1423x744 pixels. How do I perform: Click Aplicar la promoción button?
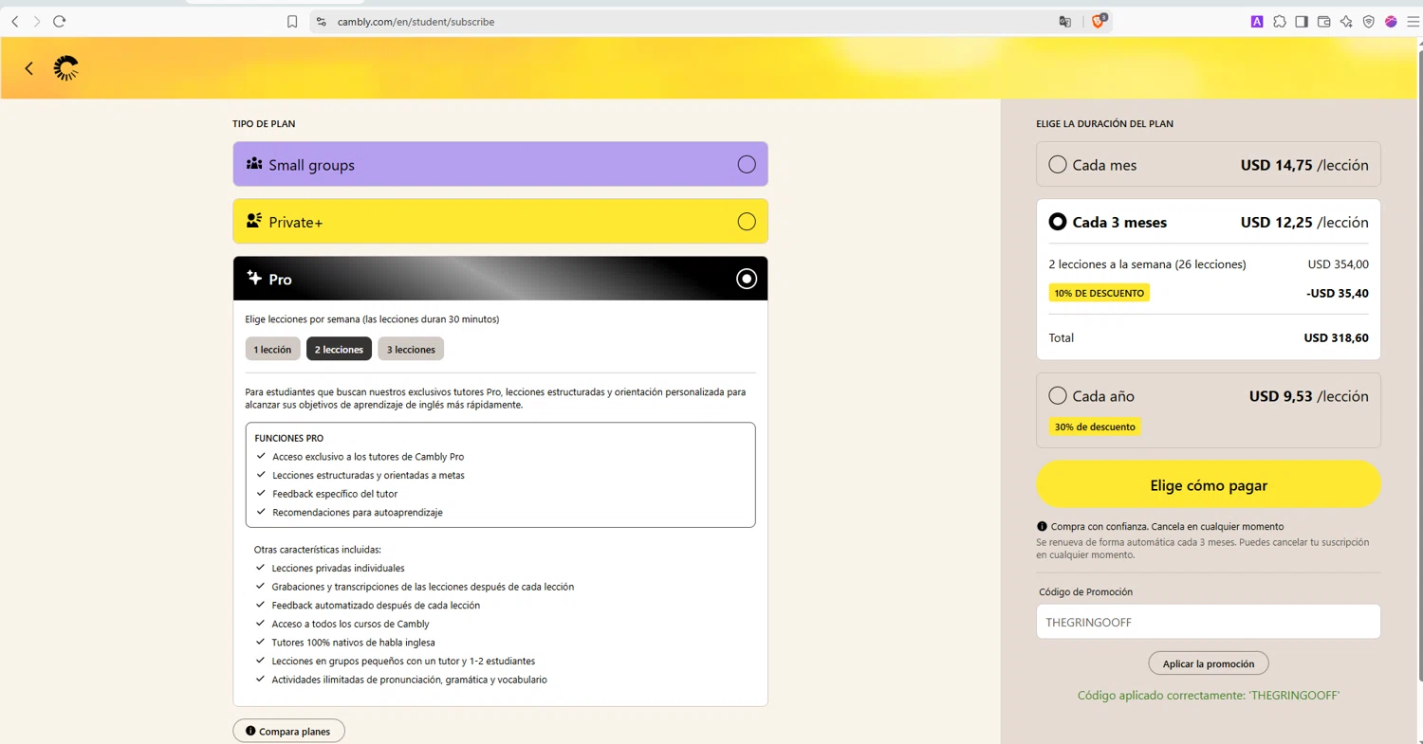tap(1209, 663)
